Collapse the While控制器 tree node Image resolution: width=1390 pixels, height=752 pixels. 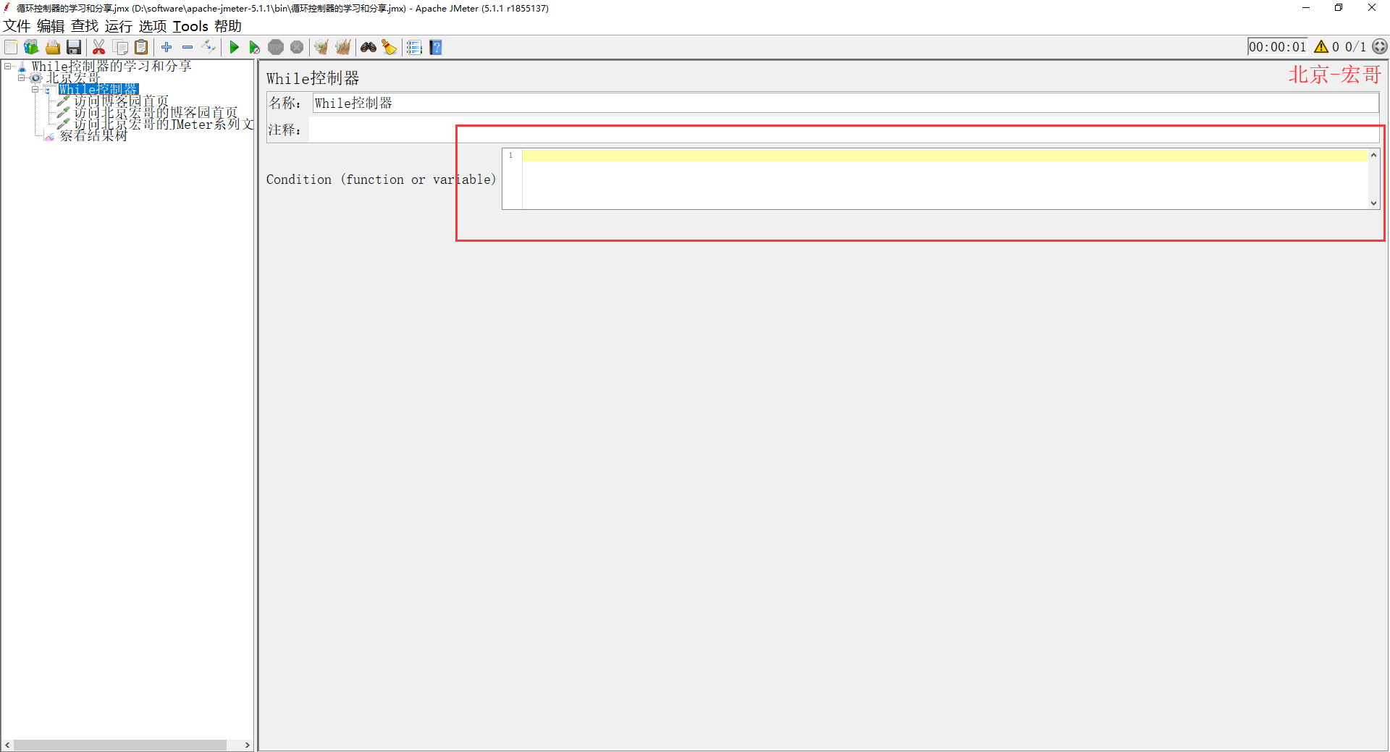(35, 89)
